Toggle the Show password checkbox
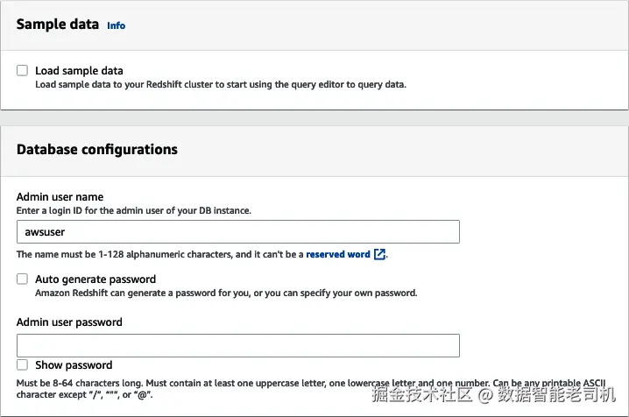This screenshot has width=629, height=417. pyautogui.click(x=23, y=364)
